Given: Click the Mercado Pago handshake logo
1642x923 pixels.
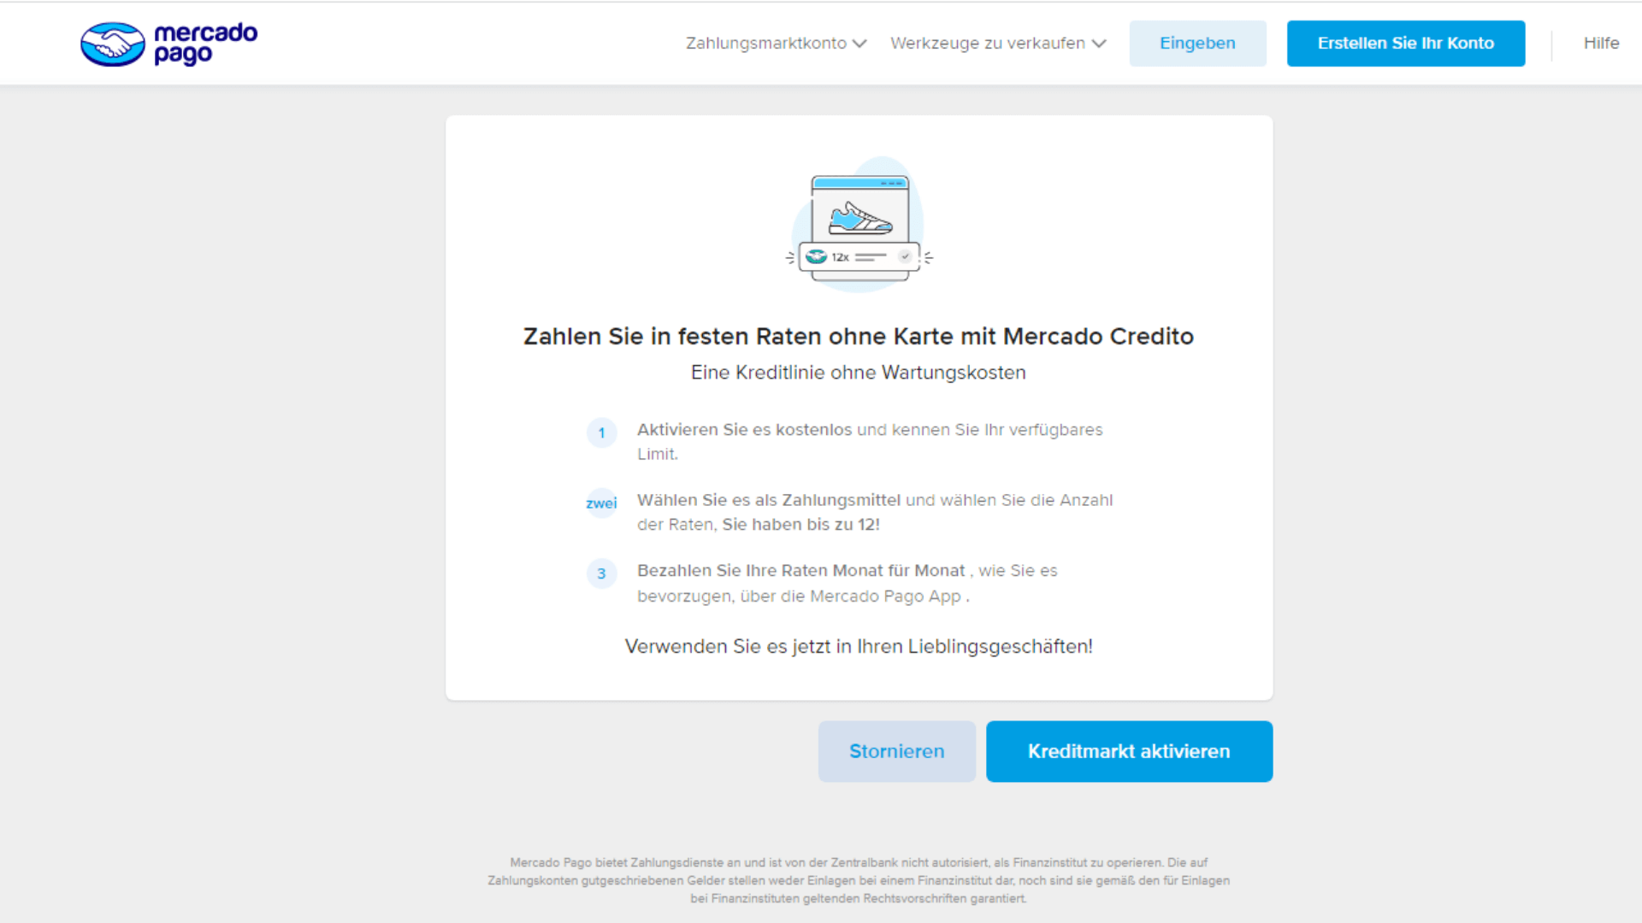Looking at the screenshot, I should pyautogui.click(x=112, y=44).
